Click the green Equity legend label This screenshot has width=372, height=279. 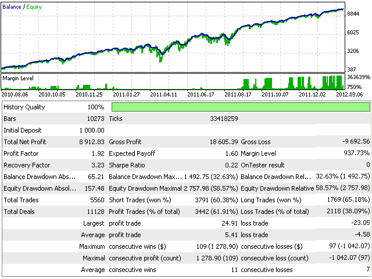(34, 7)
